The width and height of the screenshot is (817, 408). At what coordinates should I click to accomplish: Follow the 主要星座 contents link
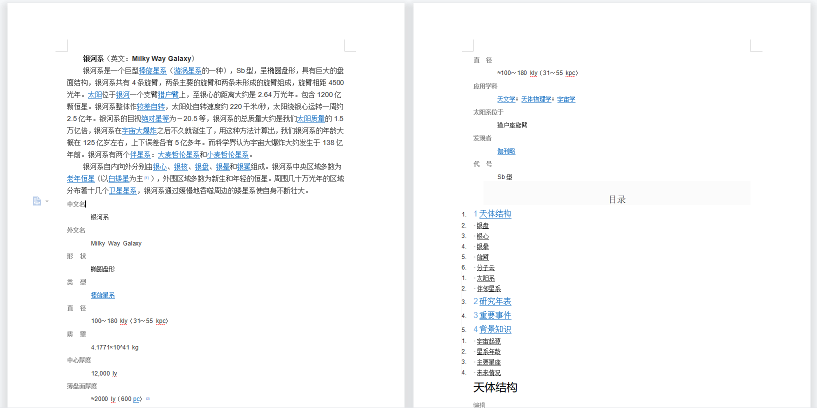[x=488, y=362]
